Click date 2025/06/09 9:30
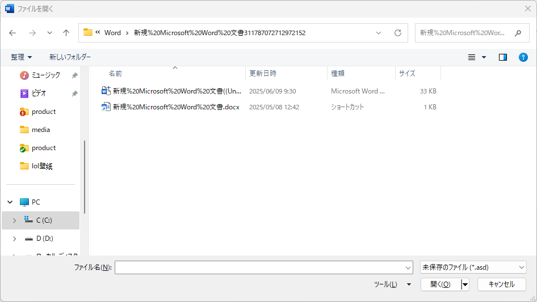Viewport: 537px width, 302px height. click(272, 91)
